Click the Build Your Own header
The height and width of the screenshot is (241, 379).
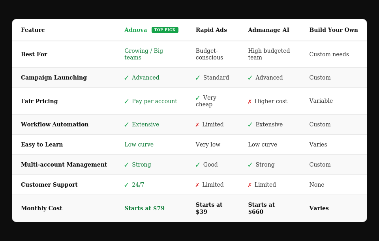coord(334,30)
